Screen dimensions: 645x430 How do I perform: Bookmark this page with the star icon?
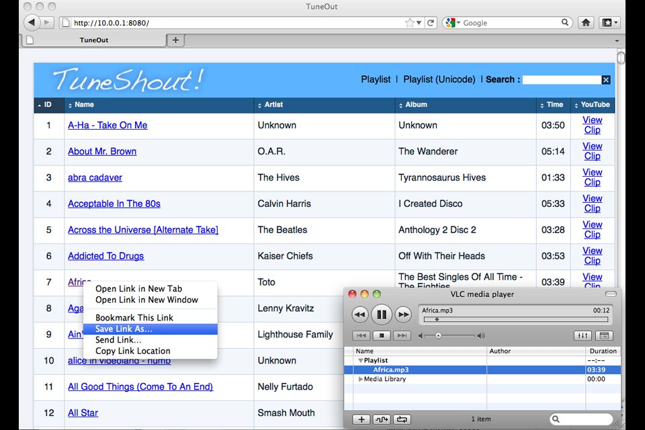(410, 23)
